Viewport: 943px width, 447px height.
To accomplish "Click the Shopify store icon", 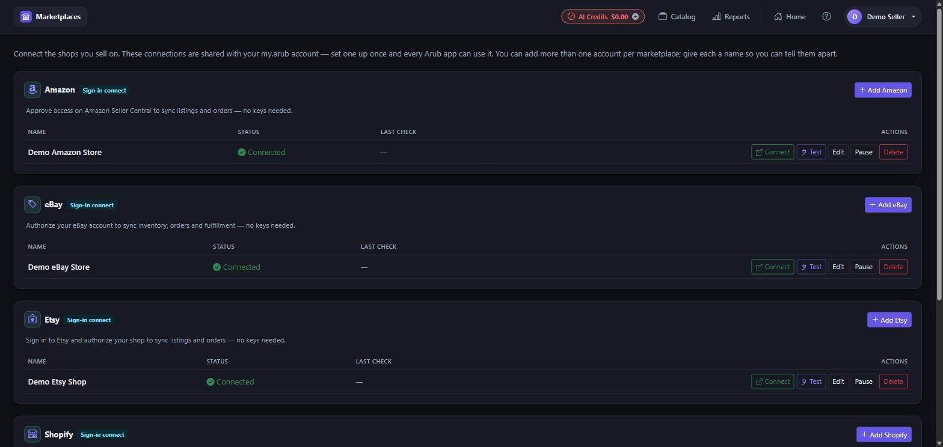I will (32, 434).
